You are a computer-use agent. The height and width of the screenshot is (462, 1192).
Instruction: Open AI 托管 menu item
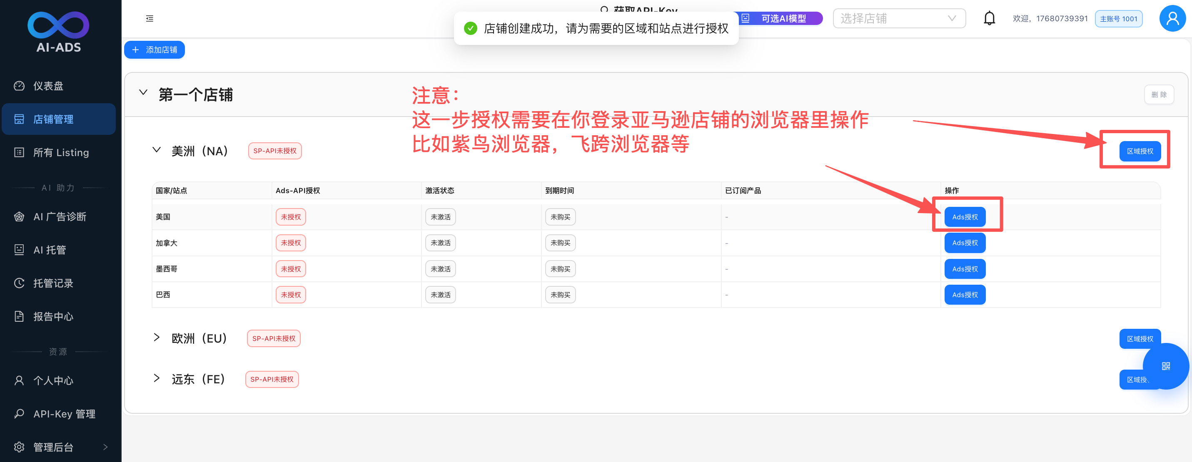coord(58,250)
